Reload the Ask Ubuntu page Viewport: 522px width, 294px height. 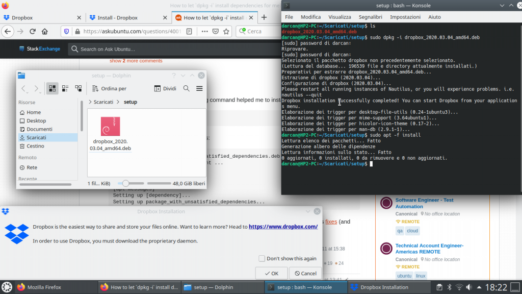(x=32, y=31)
